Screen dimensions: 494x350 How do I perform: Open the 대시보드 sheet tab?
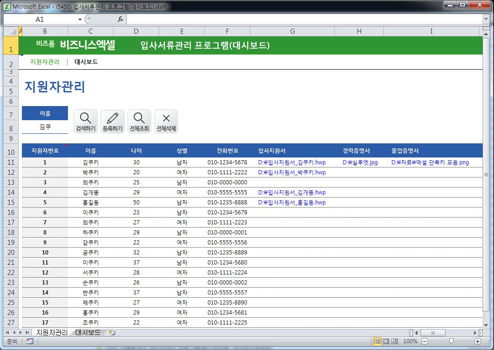88,333
